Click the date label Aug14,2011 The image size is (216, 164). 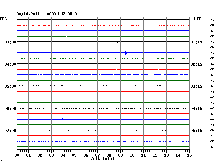tap(28, 14)
